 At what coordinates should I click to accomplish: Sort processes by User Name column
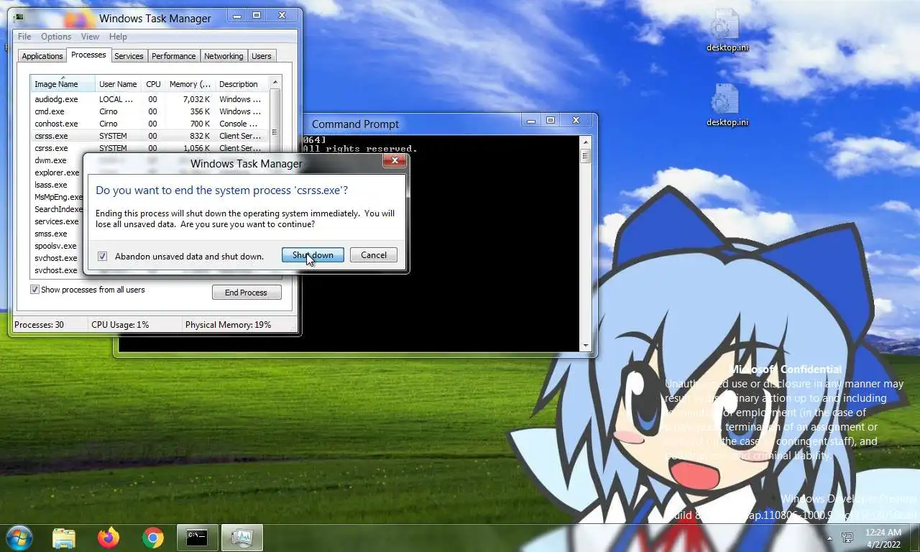point(118,84)
